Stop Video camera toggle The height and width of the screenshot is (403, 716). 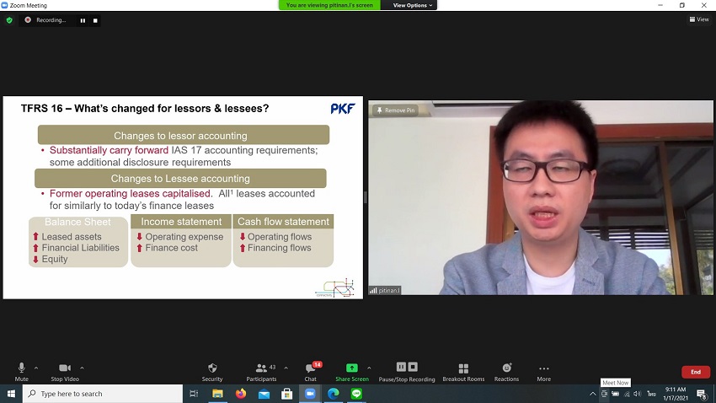coord(64,371)
